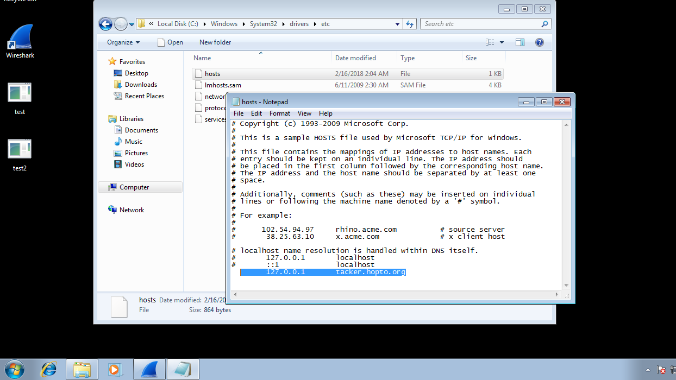Click Notepad vertical scrollbar down arrow
This screenshot has width=676, height=380.
point(566,285)
